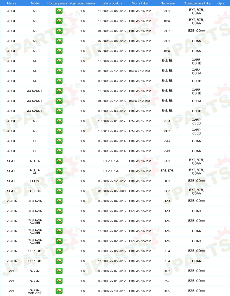This screenshot has width=230, height=296.
Task: Click the model cell 'PASSAT VARIANT'
Action: point(35,292)
